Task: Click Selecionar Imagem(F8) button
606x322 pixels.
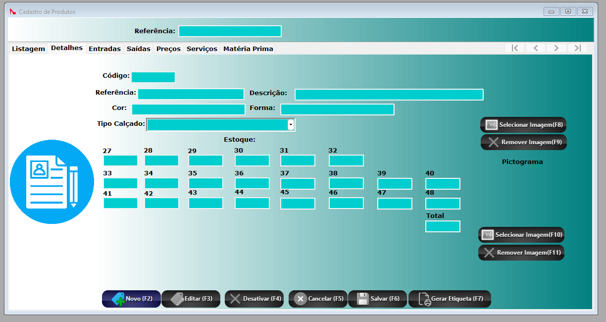Action: pyautogui.click(x=523, y=125)
